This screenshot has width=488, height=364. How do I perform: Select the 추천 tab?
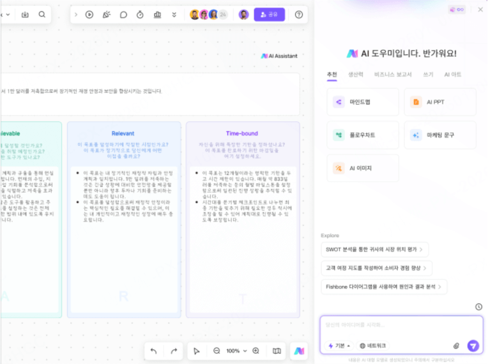pos(332,74)
